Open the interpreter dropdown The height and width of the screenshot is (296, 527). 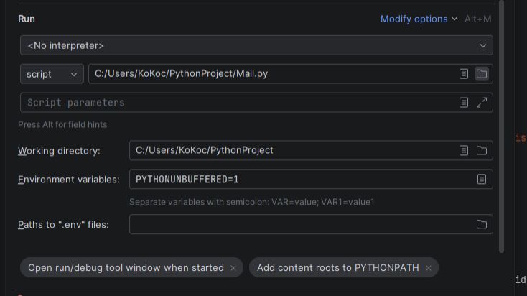tap(256, 45)
